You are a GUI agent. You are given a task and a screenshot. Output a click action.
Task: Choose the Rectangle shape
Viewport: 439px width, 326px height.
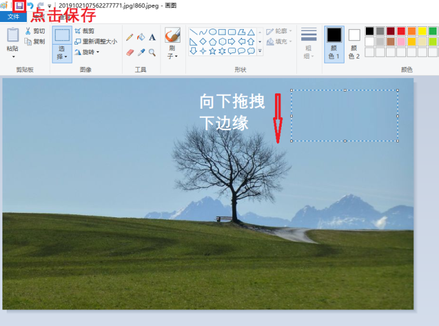click(222, 32)
